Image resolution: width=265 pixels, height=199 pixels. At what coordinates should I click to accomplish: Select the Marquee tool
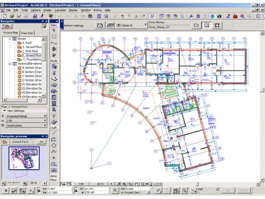(54, 37)
